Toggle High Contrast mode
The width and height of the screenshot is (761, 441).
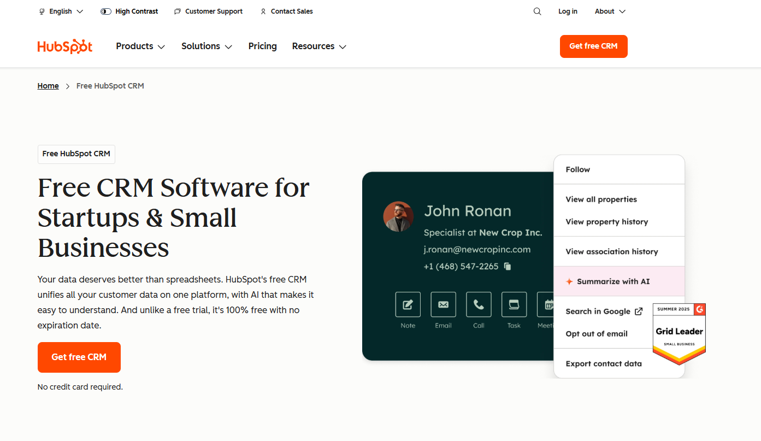[129, 11]
